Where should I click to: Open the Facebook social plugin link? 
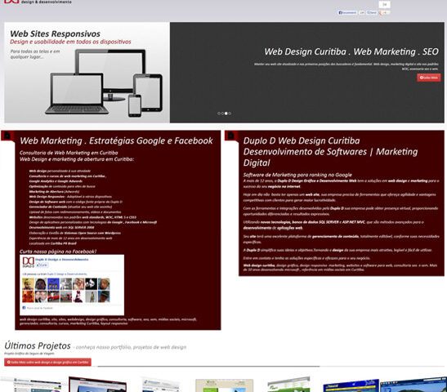(x=39, y=308)
